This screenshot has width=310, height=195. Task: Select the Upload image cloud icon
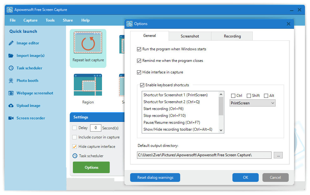point(11,106)
